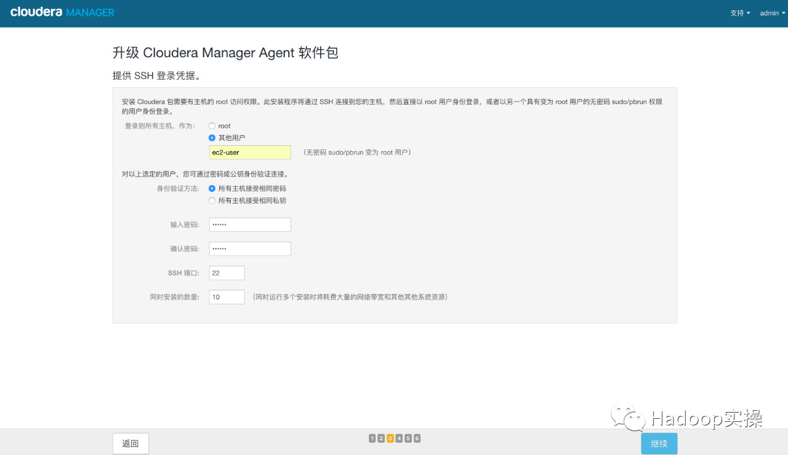Select current wizard step 3
The width and height of the screenshot is (788, 455).
pos(390,438)
